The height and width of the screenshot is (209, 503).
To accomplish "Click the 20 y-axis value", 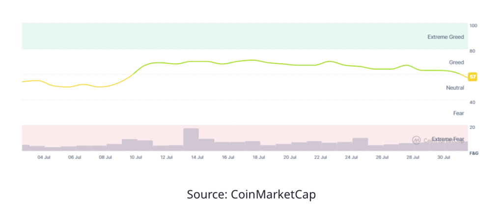I will pos(473,127).
